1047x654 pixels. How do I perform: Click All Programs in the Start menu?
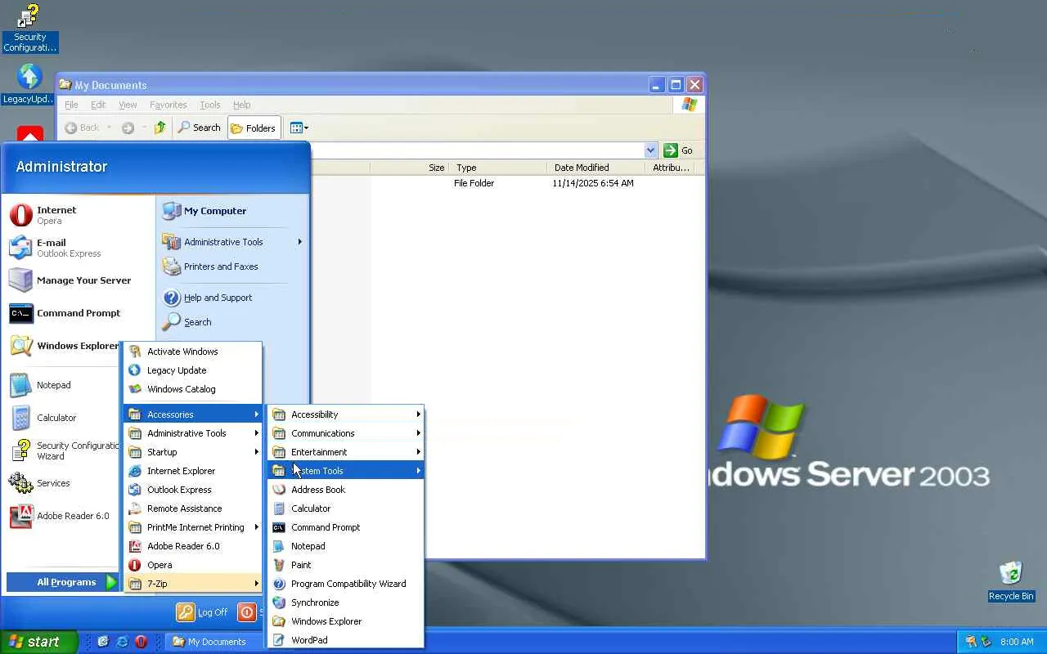(x=64, y=582)
